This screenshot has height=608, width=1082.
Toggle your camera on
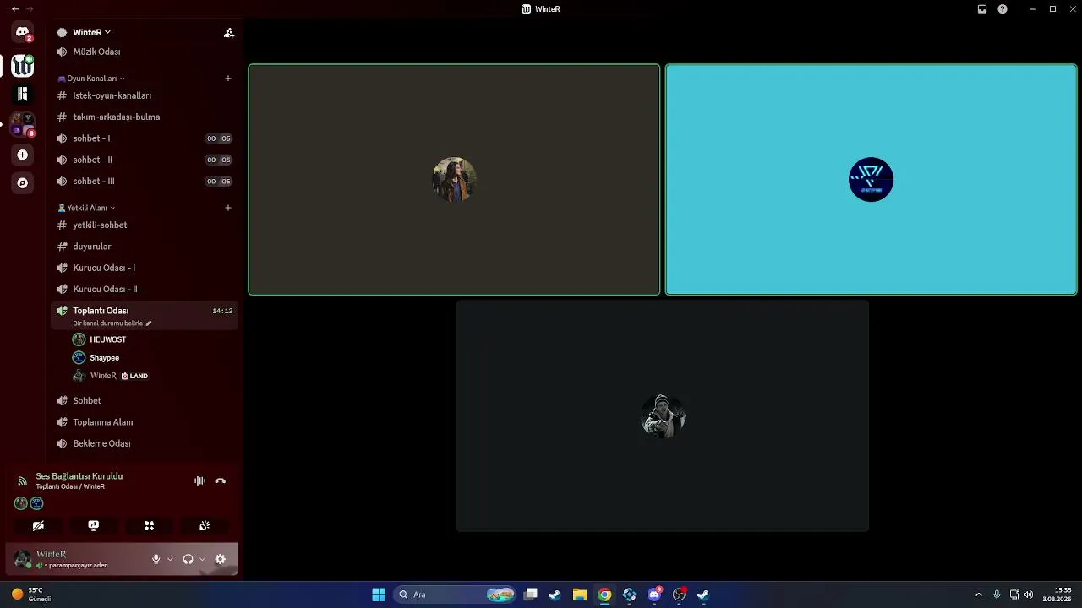click(x=38, y=525)
